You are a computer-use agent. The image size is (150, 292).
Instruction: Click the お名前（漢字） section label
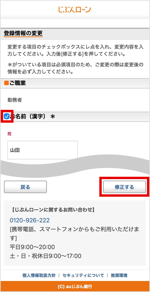tap(28, 117)
